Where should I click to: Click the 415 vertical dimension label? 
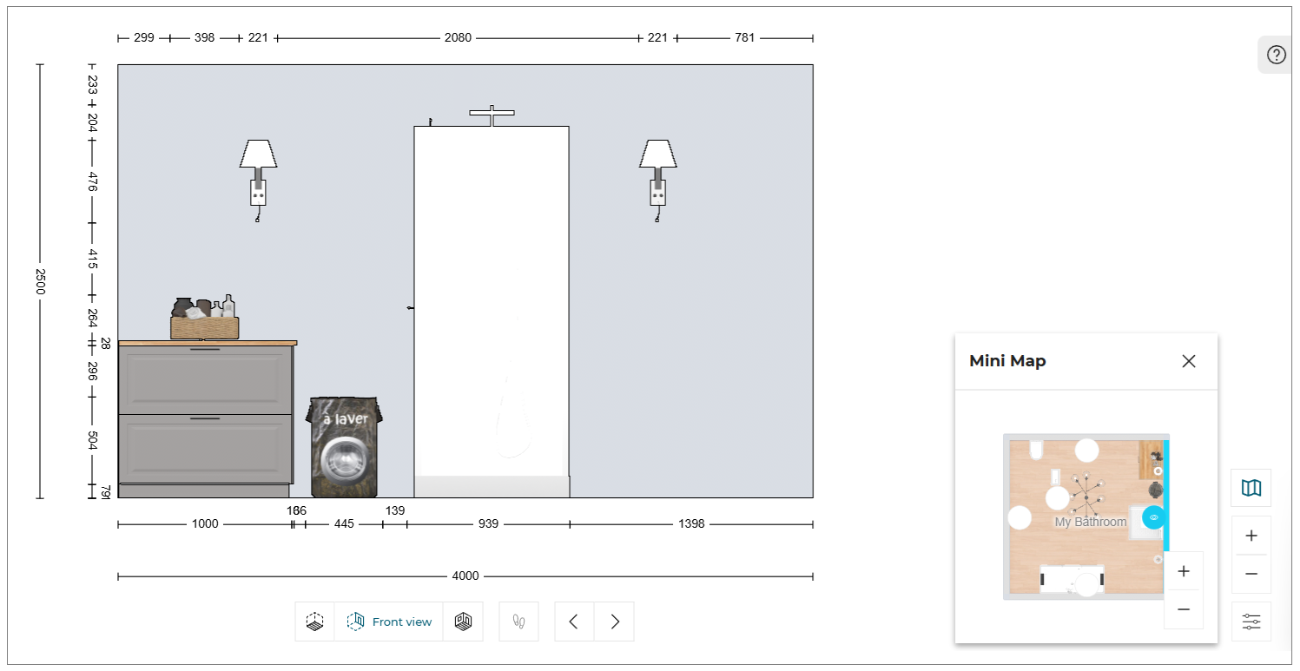coord(92,260)
